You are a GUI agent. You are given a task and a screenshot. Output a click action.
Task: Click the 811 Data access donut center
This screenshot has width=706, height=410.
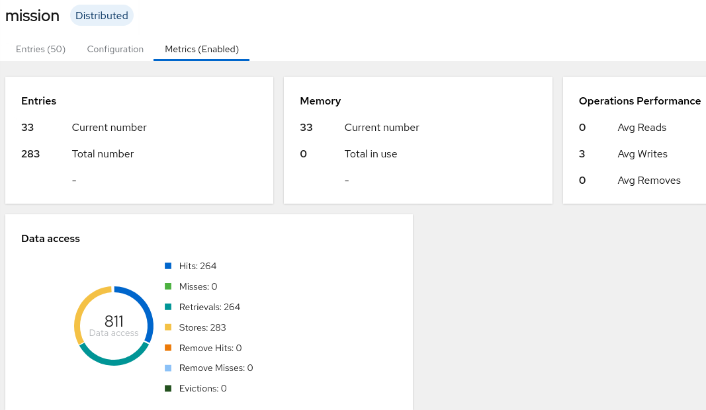click(x=114, y=326)
